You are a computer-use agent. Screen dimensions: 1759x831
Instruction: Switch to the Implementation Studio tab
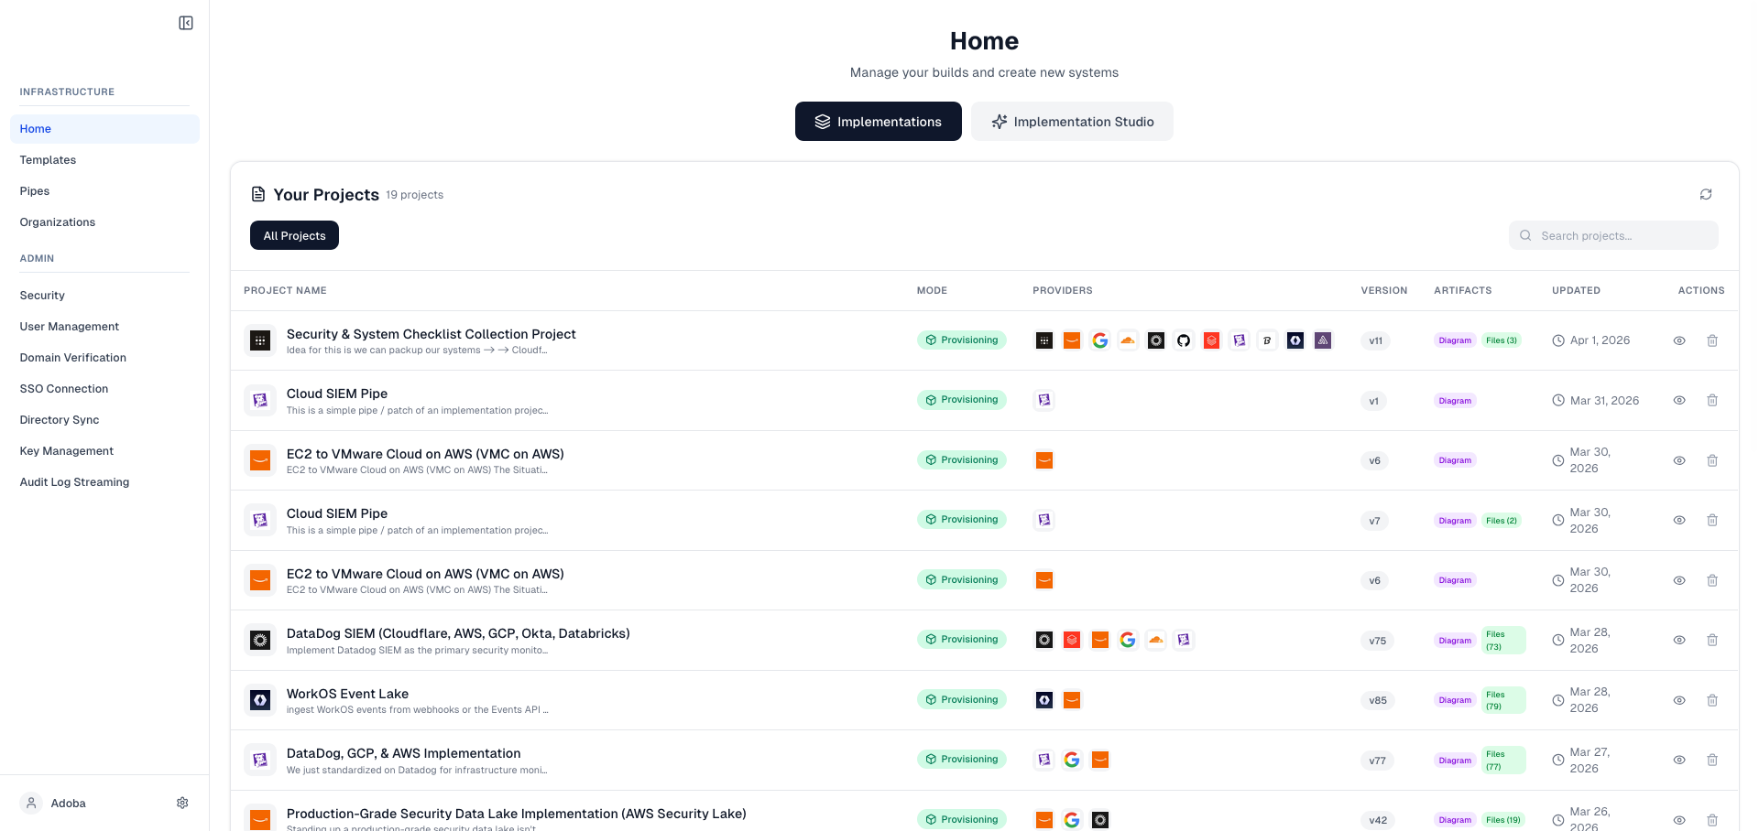tap(1072, 121)
